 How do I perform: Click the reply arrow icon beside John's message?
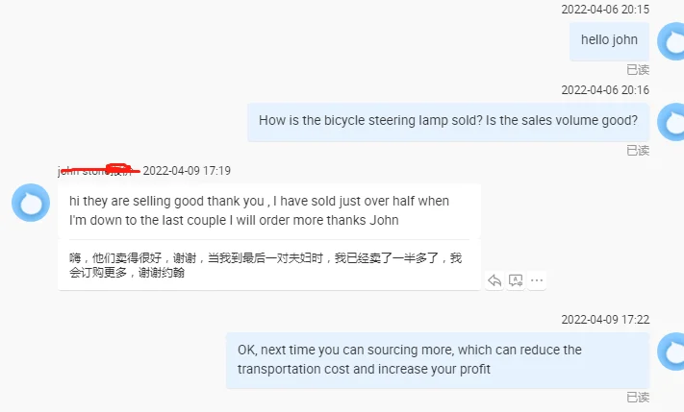(x=494, y=280)
